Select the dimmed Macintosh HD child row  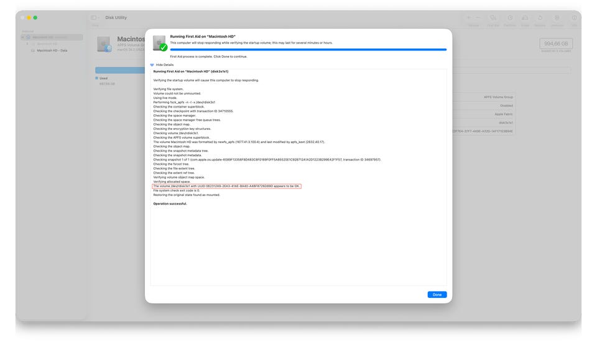pyautogui.click(x=47, y=44)
